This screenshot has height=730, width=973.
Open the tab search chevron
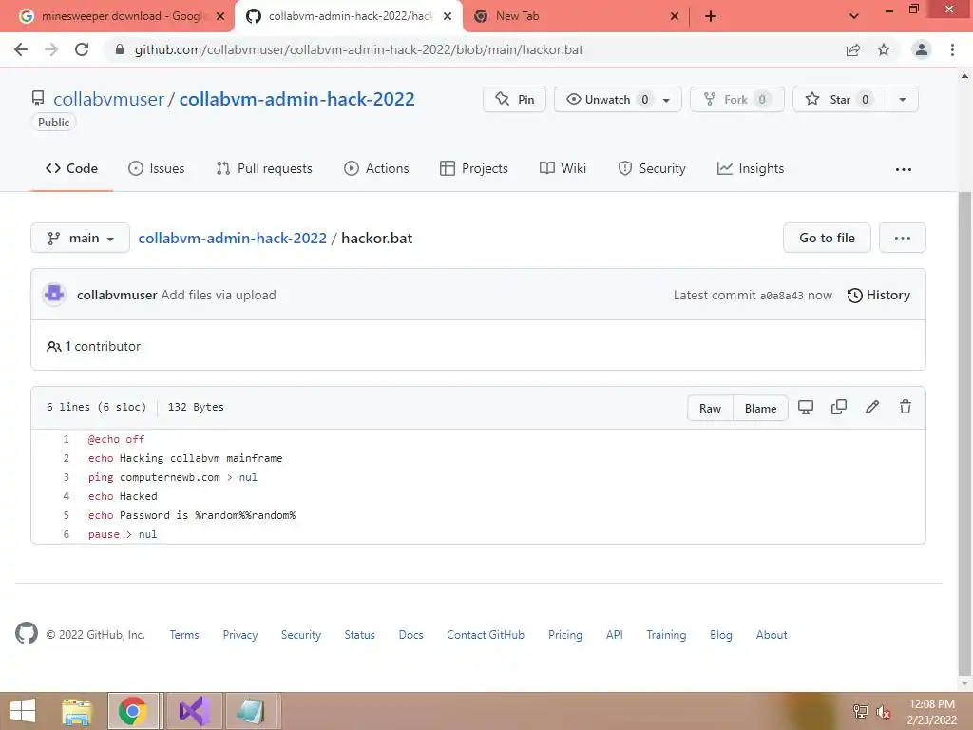[x=854, y=16]
